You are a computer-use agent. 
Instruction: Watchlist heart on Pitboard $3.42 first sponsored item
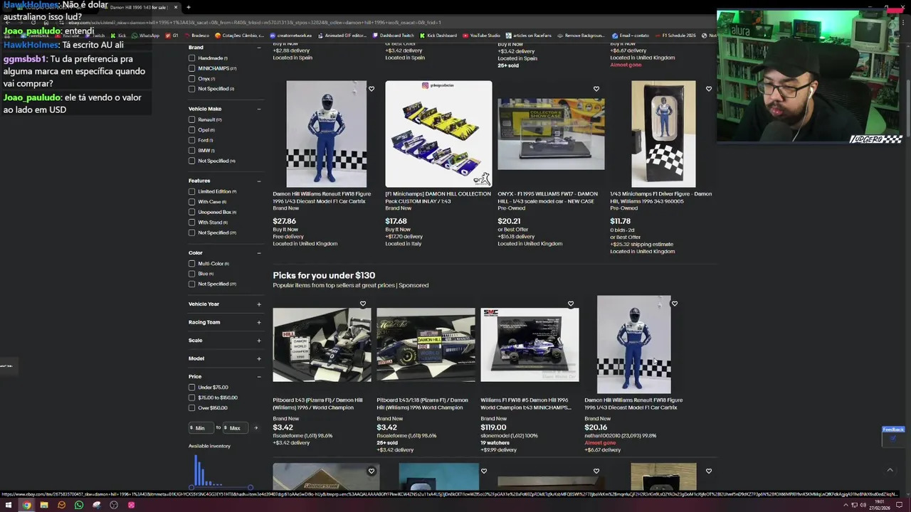coord(362,304)
